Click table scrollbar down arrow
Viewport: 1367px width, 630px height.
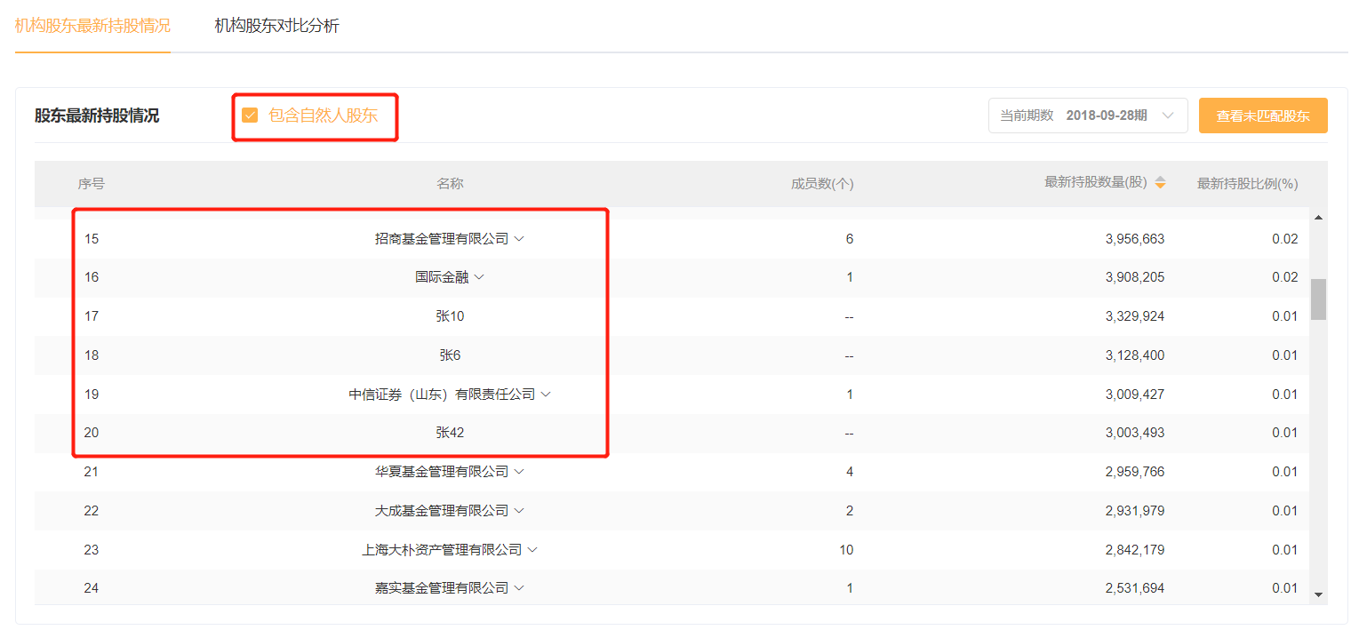(1318, 594)
